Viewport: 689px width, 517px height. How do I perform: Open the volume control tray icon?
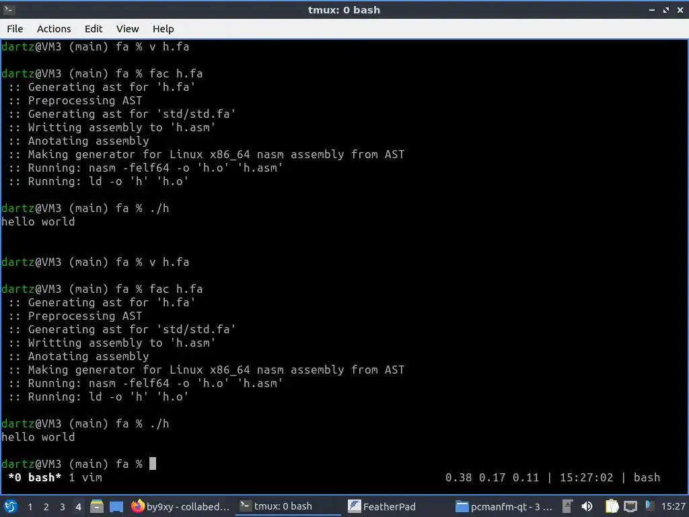587,506
